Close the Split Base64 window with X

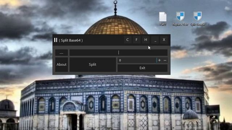[164, 40]
